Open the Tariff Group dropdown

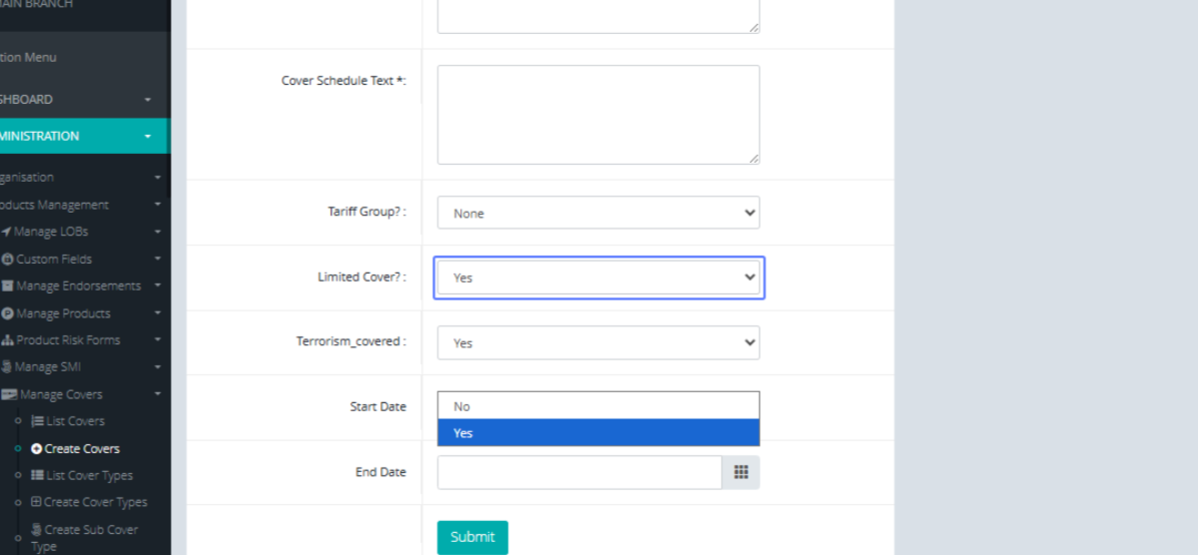(598, 213)
